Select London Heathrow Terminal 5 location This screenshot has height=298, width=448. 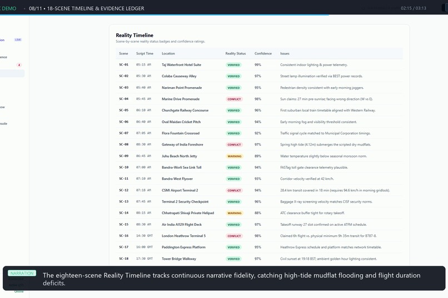click(x=183, y=236)
